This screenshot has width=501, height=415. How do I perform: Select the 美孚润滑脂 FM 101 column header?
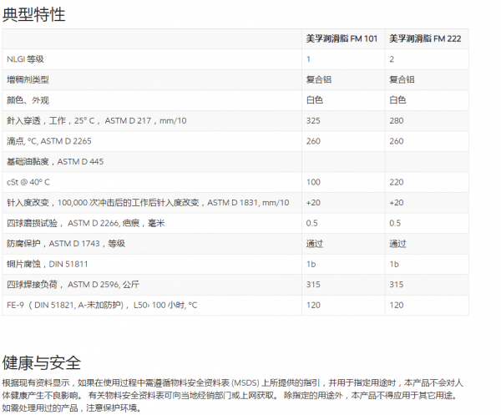(342, 39)
